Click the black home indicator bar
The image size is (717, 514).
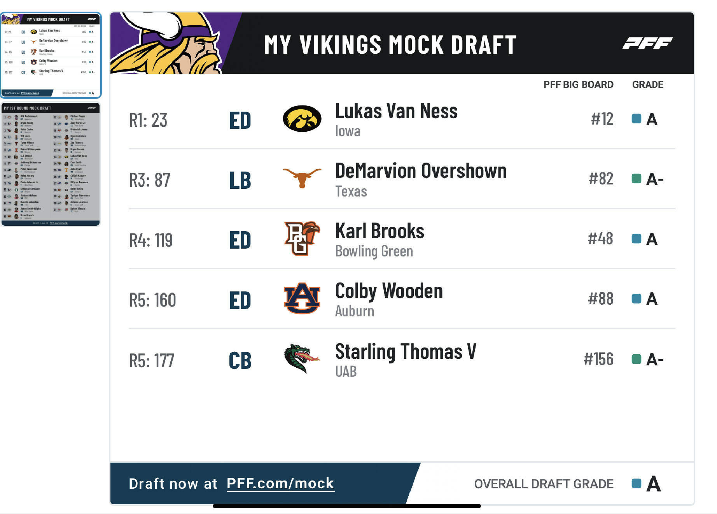(346, 506)
